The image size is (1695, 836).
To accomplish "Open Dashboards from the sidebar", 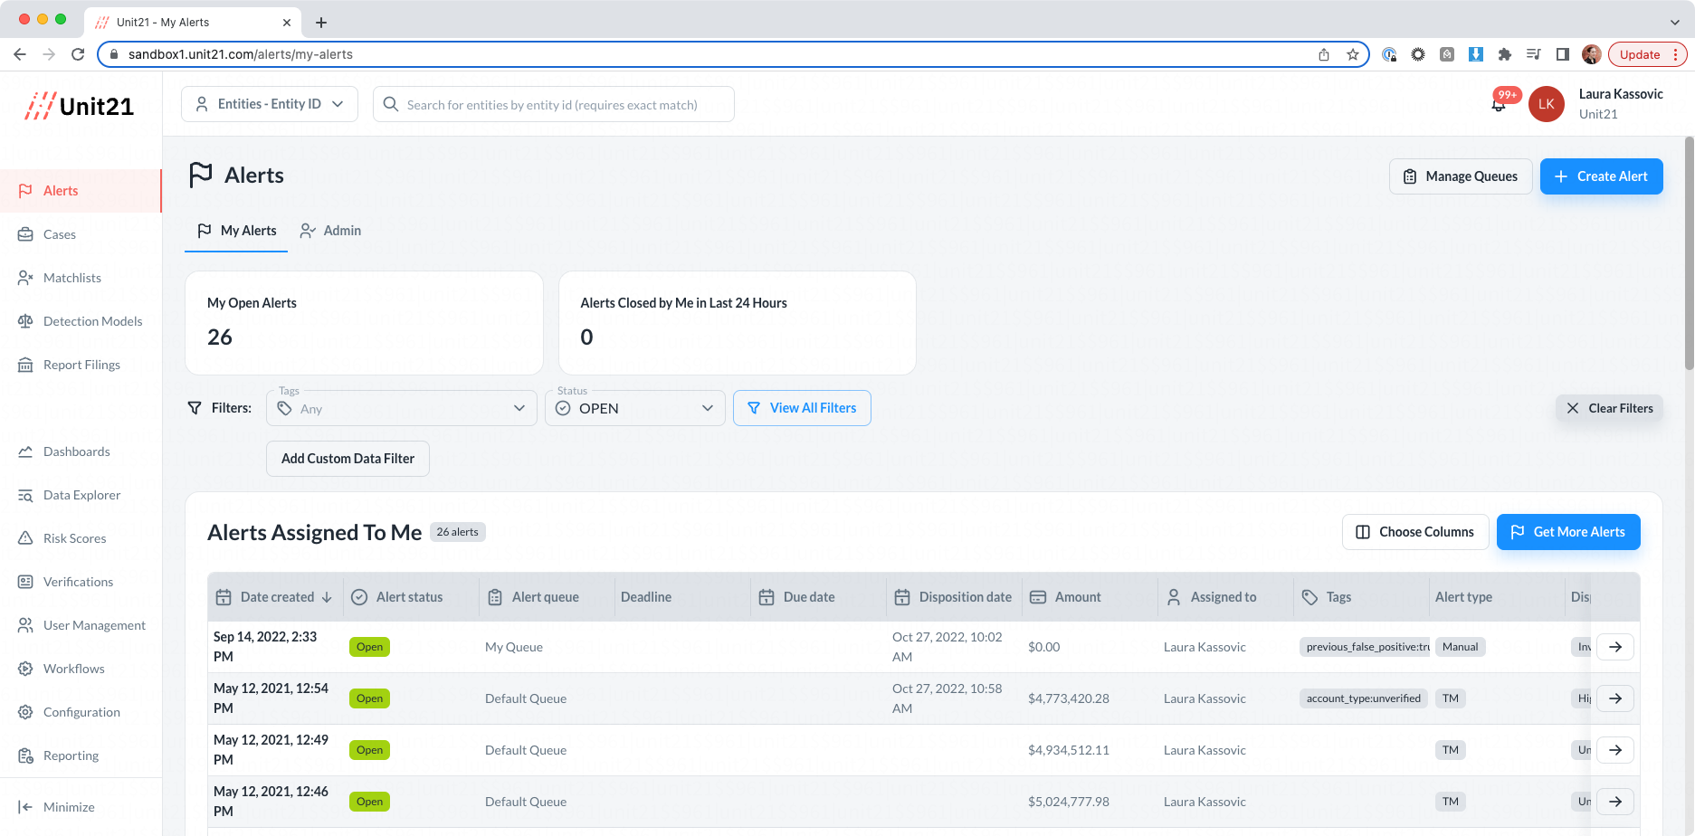I will pyautogui.click(x=81, y=451).
